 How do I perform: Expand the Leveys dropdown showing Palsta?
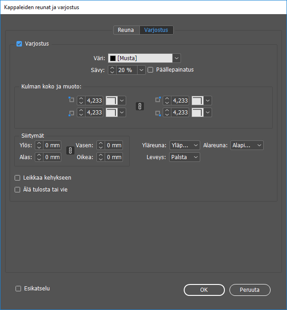pyautogui.click(x=185, y=157)
